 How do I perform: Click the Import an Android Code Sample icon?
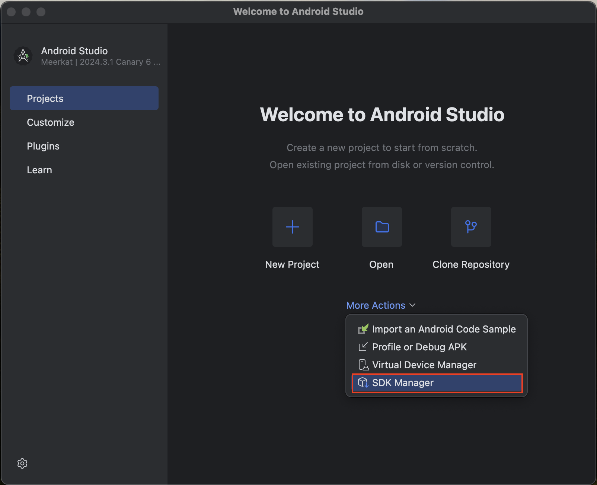click(x=363, y=329)
